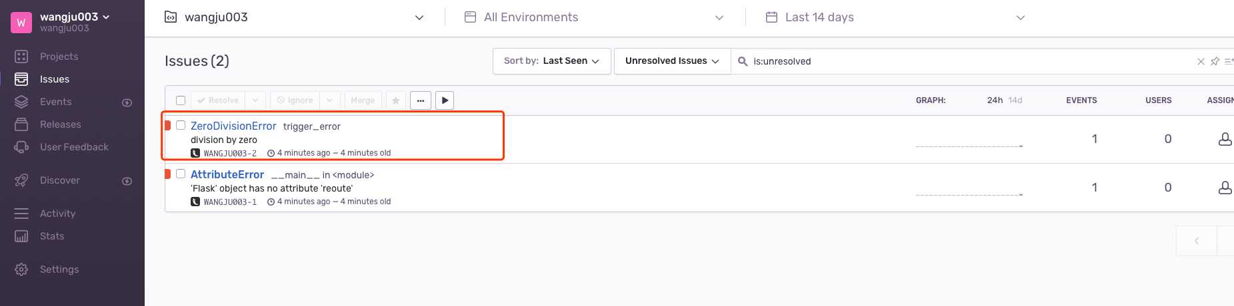1234x306 pixels.
Task: Start real-time updates with play button
Action: [445, 100]
